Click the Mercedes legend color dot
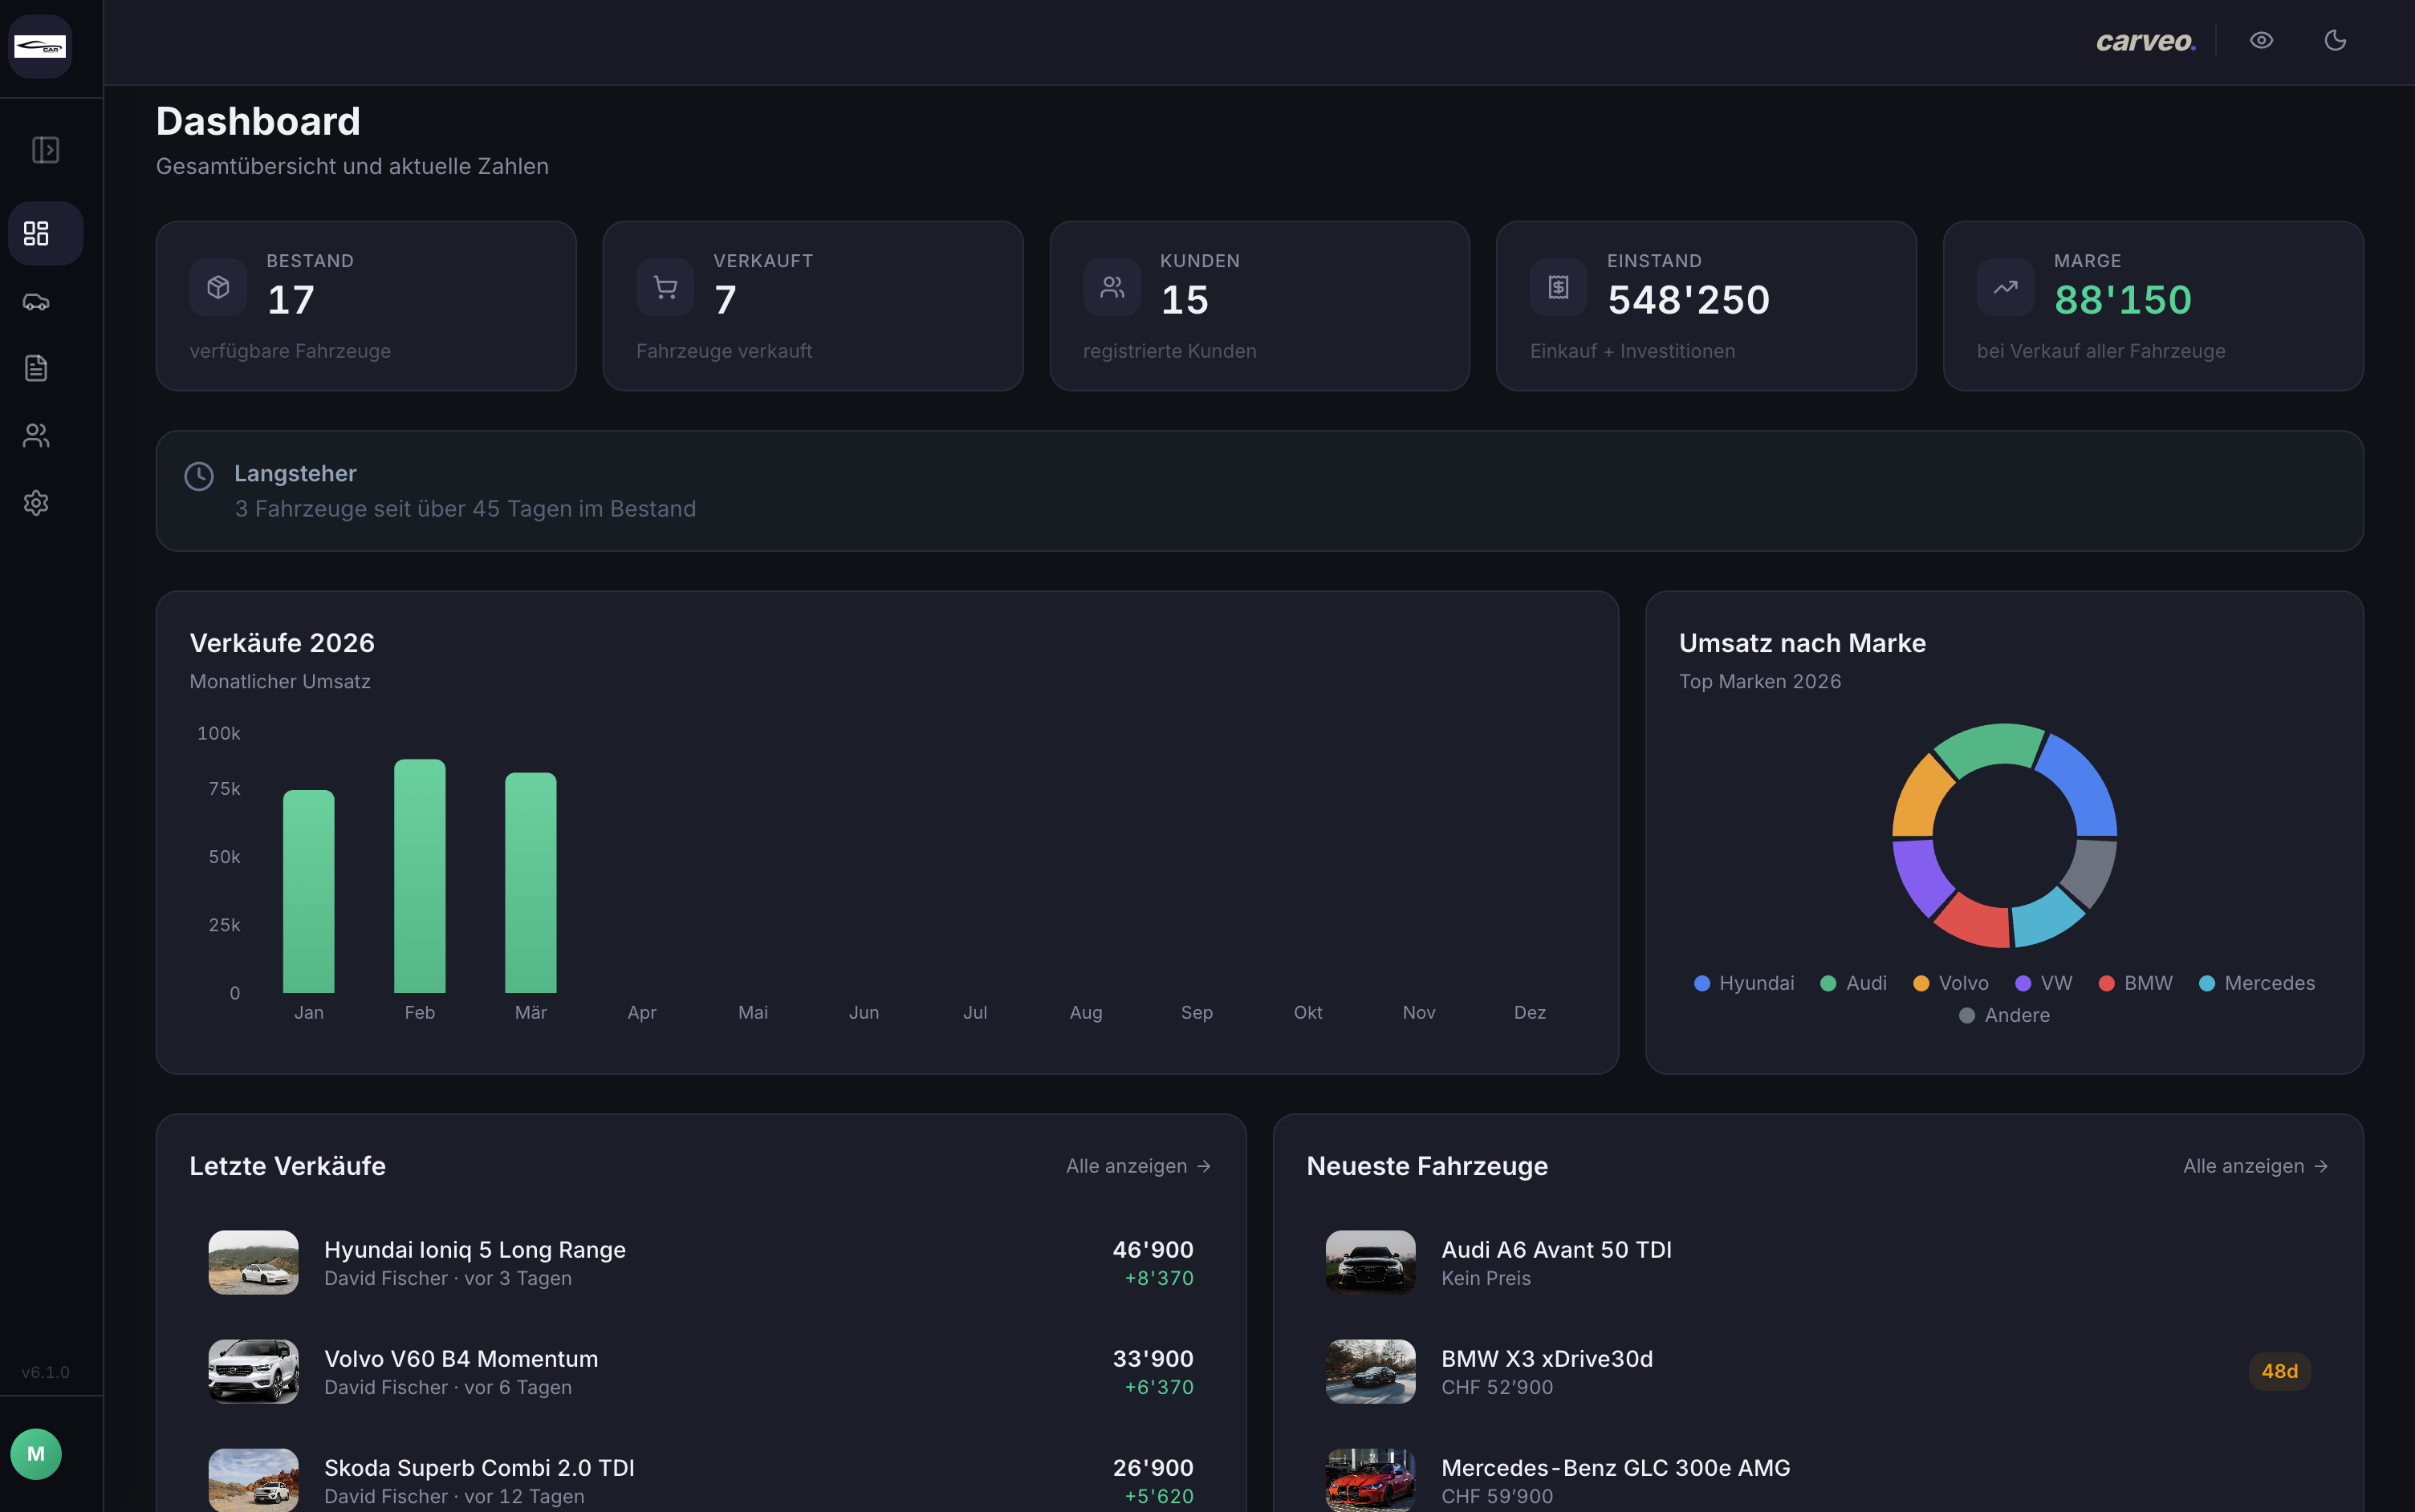This screenshot has height=1512, width=2415. click(x=2206, y=983)
